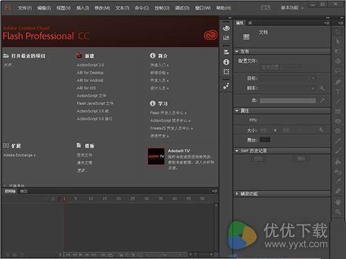Image resolution: width=346 pixels, height=259 pixels.
Task: Open the 目标 dropdown
Action: (x=288, y=78)
